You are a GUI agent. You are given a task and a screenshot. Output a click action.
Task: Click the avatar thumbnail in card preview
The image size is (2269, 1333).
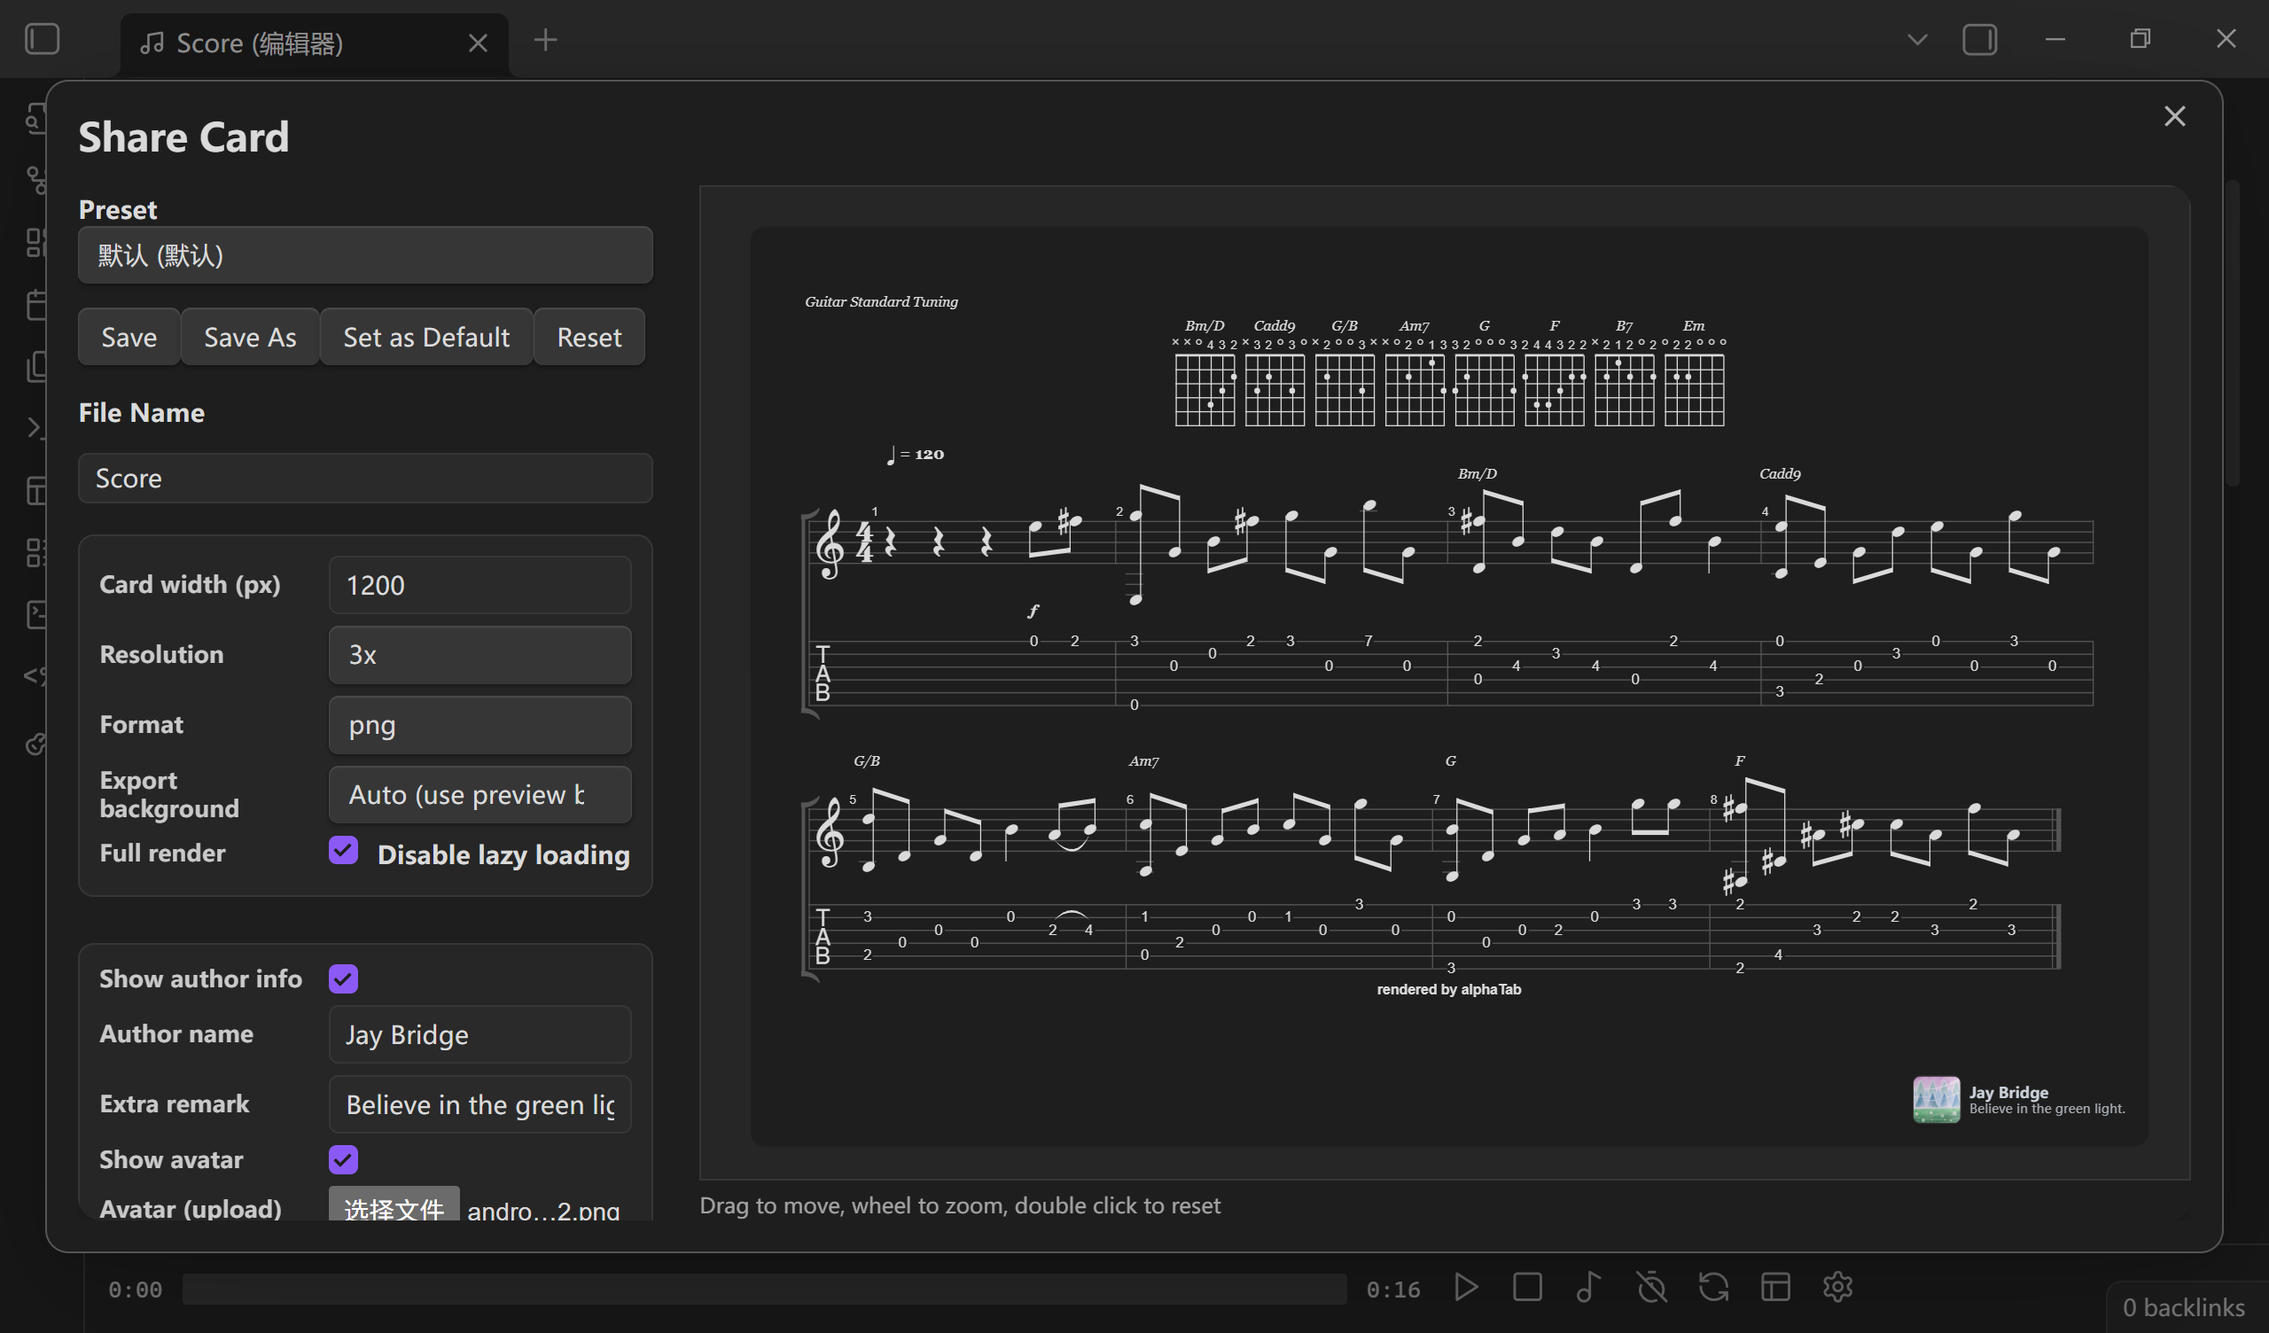point(1936,1101)
